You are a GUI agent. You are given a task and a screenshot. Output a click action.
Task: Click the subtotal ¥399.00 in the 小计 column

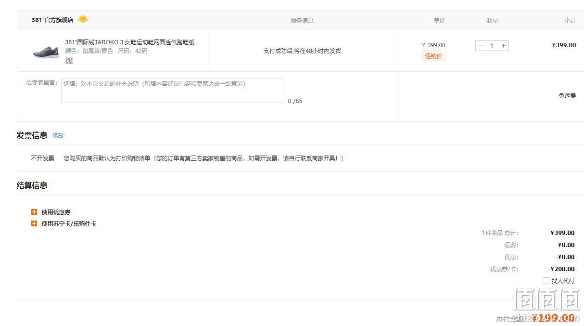coord(563,45)
